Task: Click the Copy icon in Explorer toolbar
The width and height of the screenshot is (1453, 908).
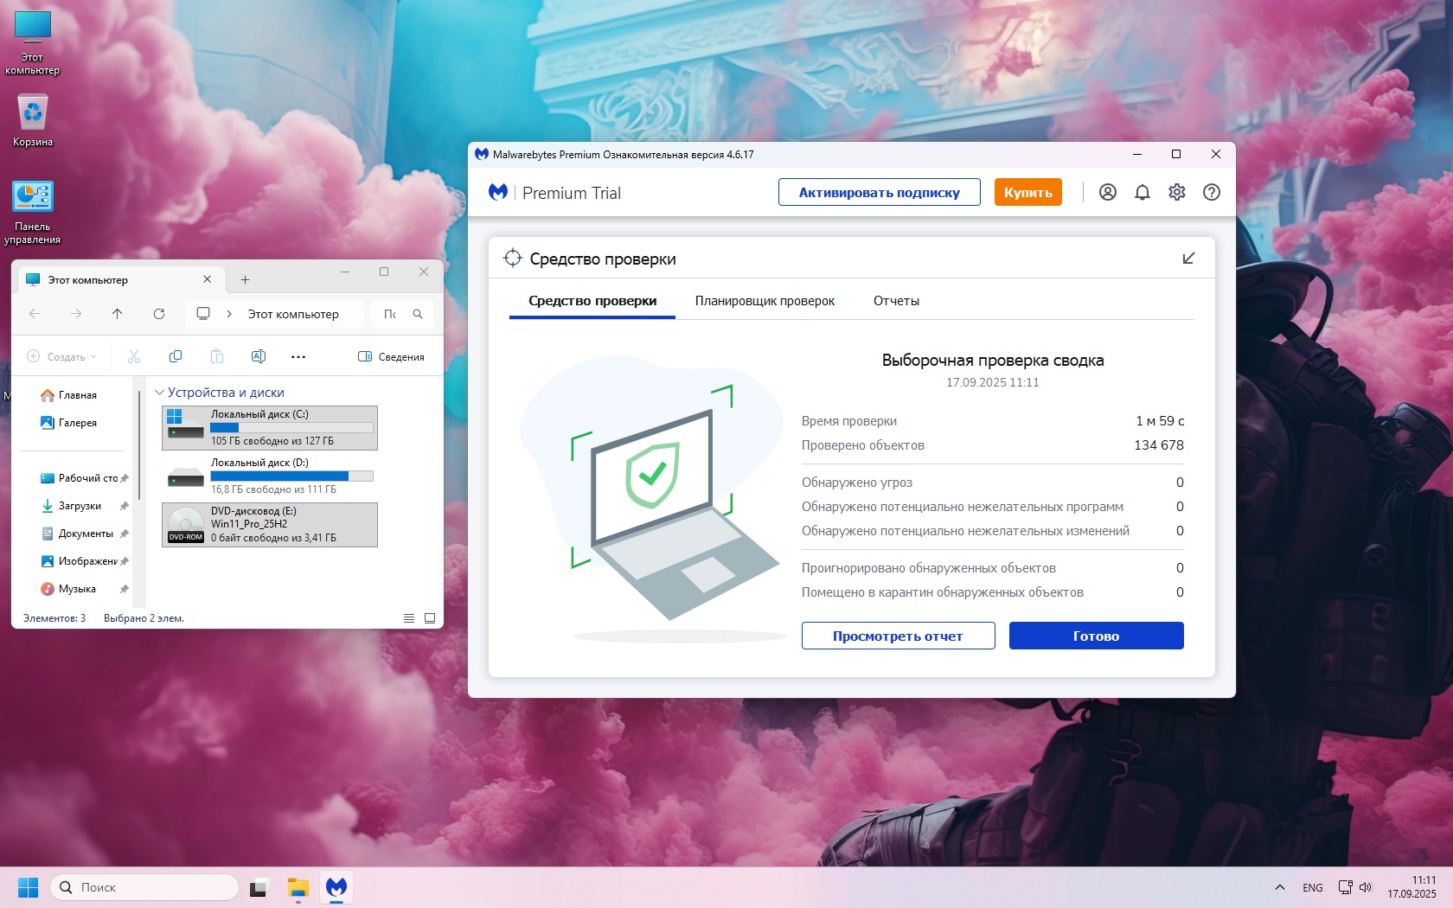Action: point(176,356)
